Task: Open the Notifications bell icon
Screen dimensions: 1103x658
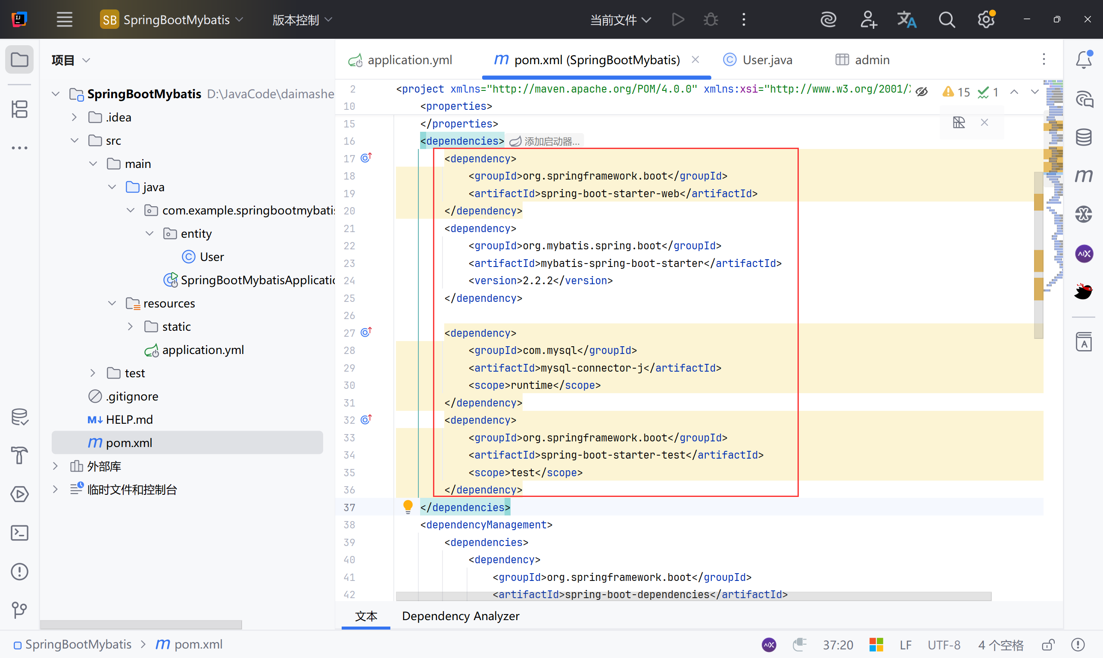Action: (1084, 60)
